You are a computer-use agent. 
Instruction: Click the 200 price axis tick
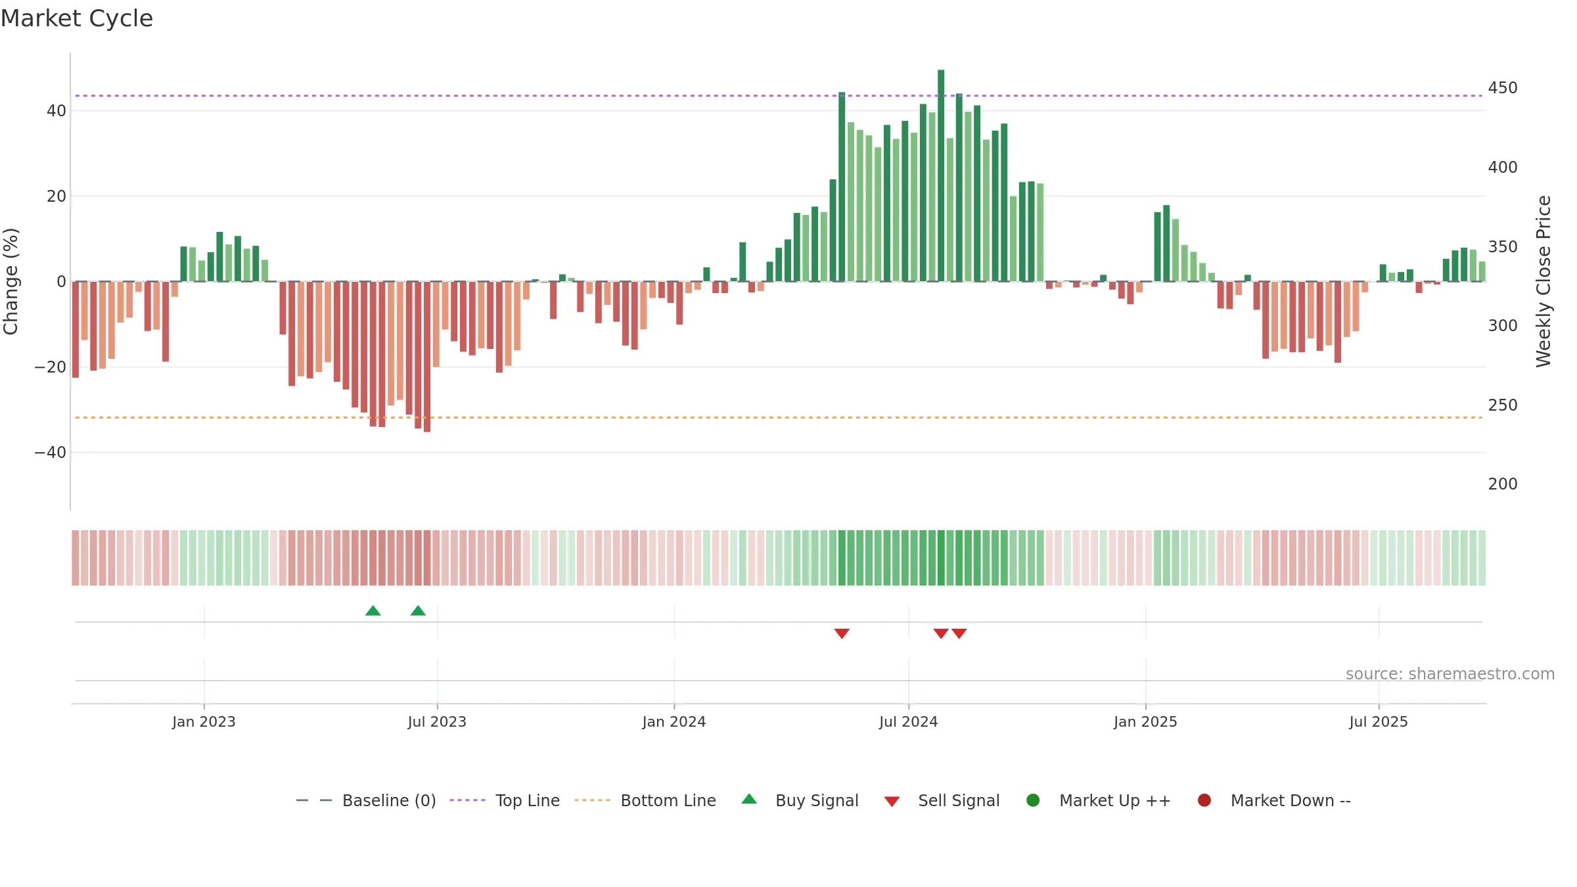1503,484
